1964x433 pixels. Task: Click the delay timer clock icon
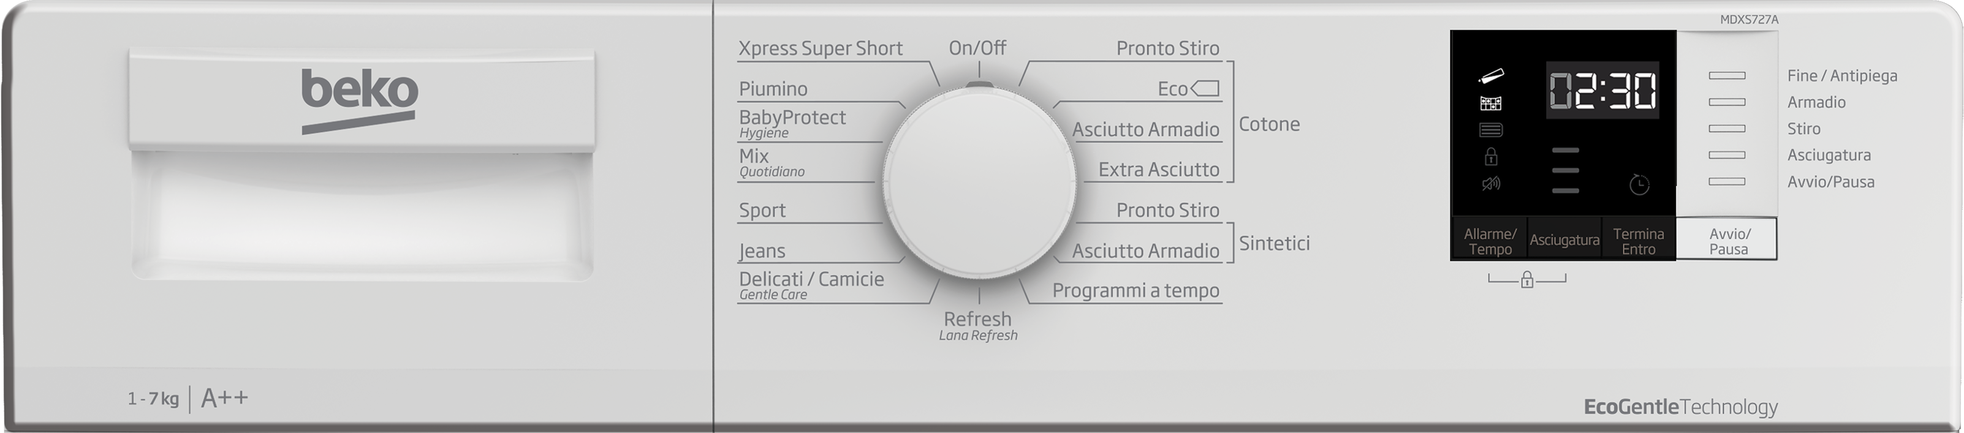tap(1639, 184)
